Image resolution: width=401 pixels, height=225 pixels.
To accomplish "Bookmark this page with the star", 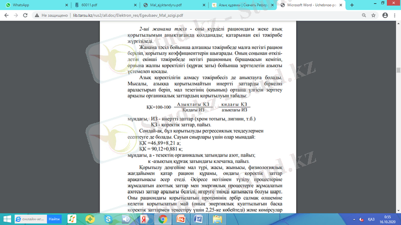I will (373, 15).
